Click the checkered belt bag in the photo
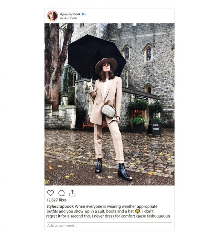The width and height of the screenshot is (218, 239). (x=109, y=111)
